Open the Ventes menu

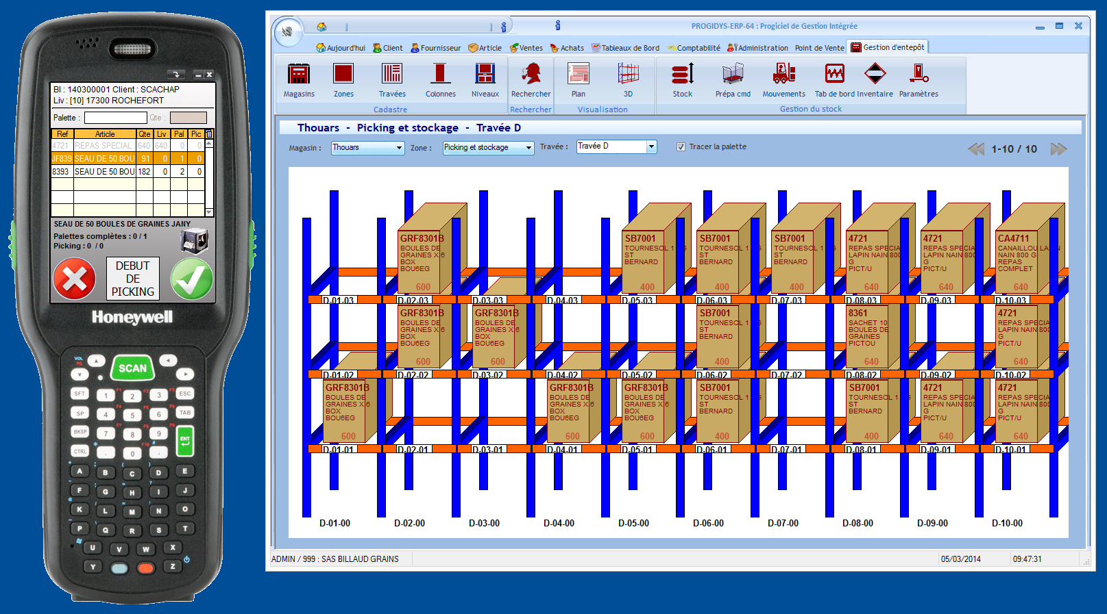[526, 48]
